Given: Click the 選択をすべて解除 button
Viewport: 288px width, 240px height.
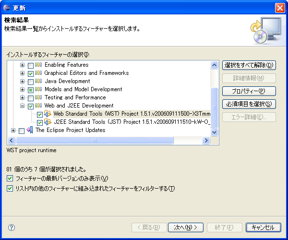Looking at the screenshot, I should point(249,65).
